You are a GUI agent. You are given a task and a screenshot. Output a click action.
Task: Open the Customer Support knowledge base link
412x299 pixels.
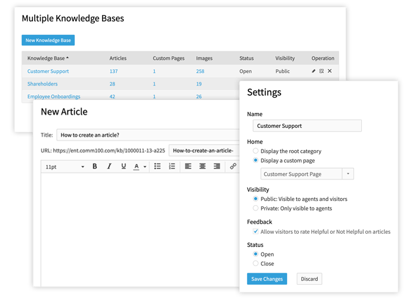coord(48,71)
